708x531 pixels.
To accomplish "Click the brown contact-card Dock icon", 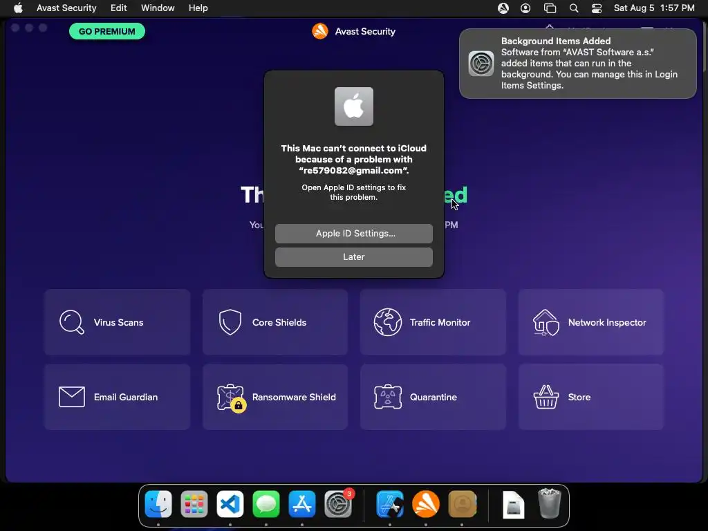I will point(462,504).
